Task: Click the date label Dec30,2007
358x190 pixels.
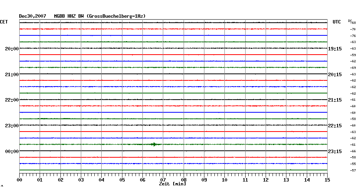Action: tap(32, 16)
